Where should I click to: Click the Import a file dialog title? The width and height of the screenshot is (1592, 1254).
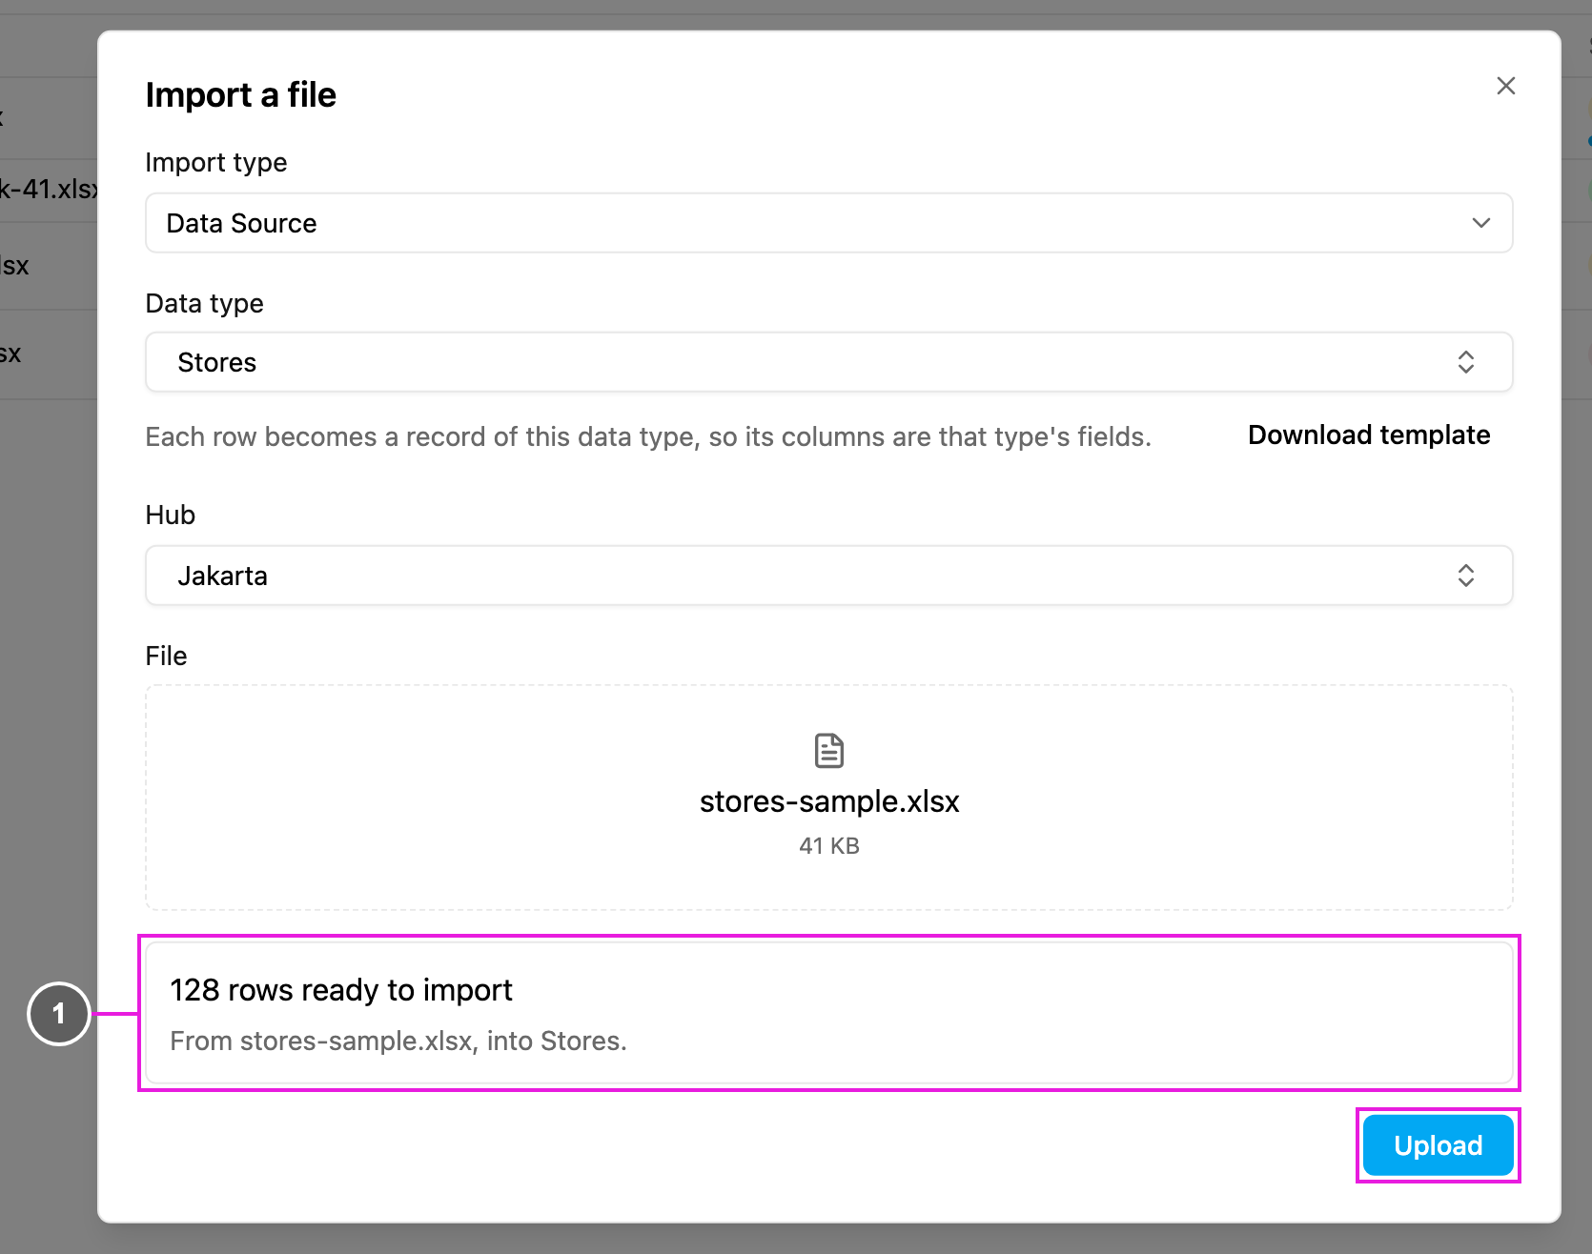(241, 95)
